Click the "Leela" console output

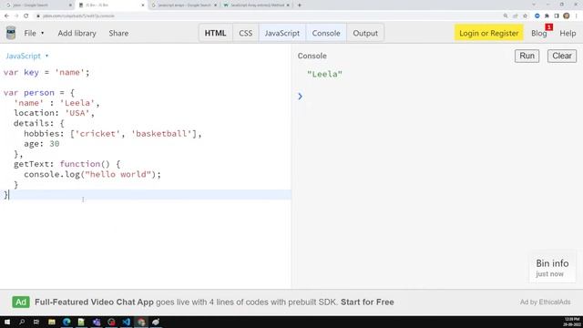point(324,74)
